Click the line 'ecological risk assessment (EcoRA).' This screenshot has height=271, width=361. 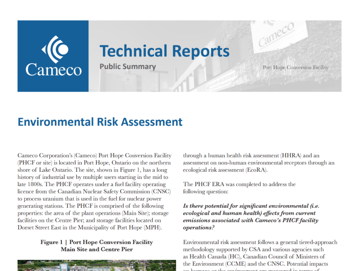tap(225, 170)
